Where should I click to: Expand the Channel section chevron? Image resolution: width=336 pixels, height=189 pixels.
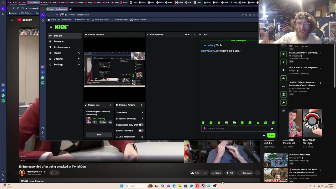79,59
